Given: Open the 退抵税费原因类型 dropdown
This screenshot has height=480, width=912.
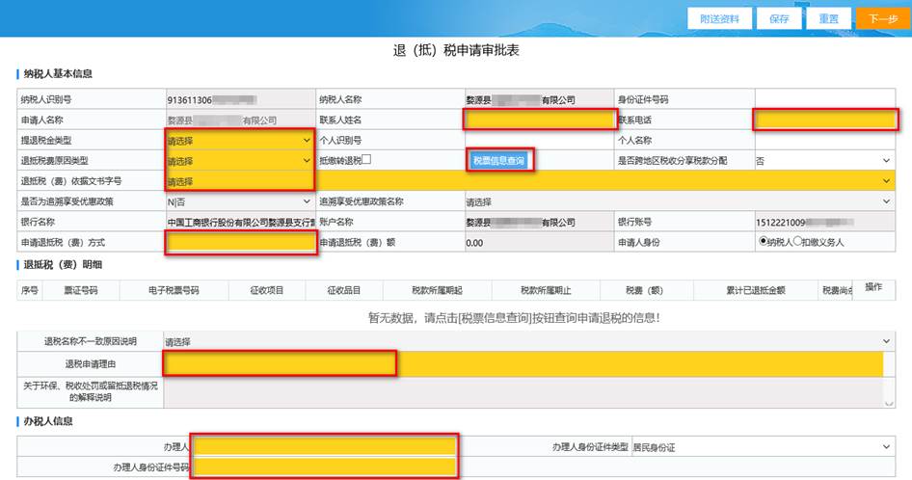Looking at the screenshot, I should pos(239,161).
